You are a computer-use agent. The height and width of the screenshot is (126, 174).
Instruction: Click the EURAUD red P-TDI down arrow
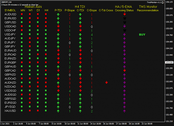point(58,50)
